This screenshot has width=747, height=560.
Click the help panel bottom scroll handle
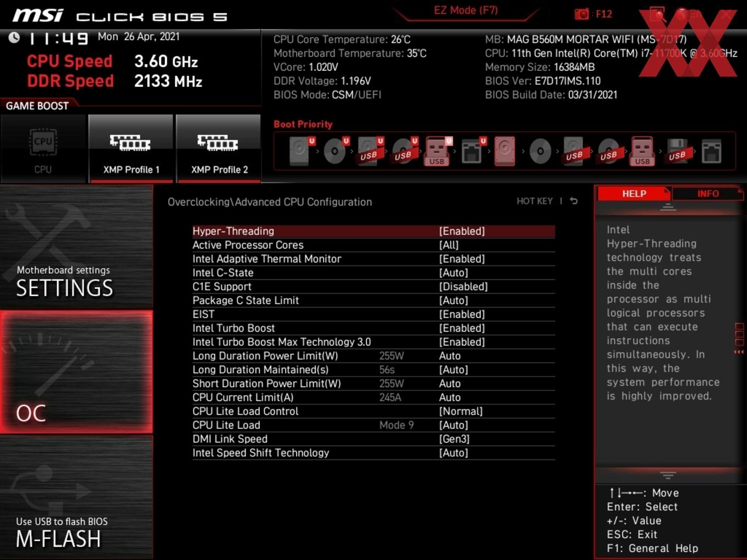[x=668, y=475]
